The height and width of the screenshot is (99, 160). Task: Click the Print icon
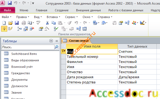pos(24,23)
